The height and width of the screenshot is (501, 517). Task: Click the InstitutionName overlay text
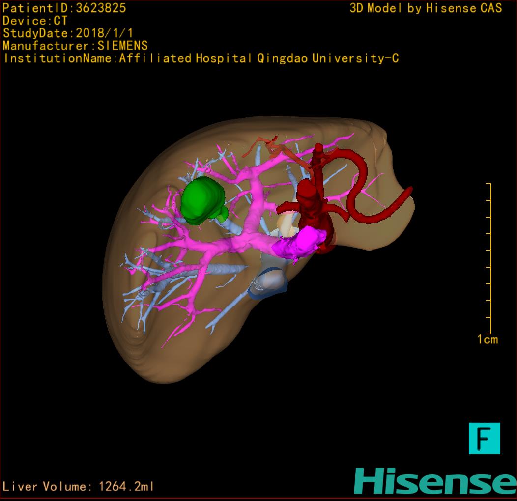[201, 58]
